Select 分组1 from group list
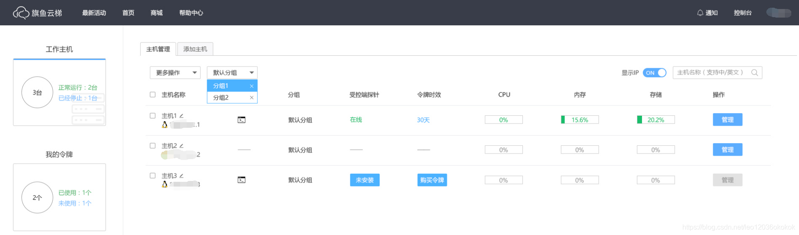799x235 pixels. click(232, 86)
